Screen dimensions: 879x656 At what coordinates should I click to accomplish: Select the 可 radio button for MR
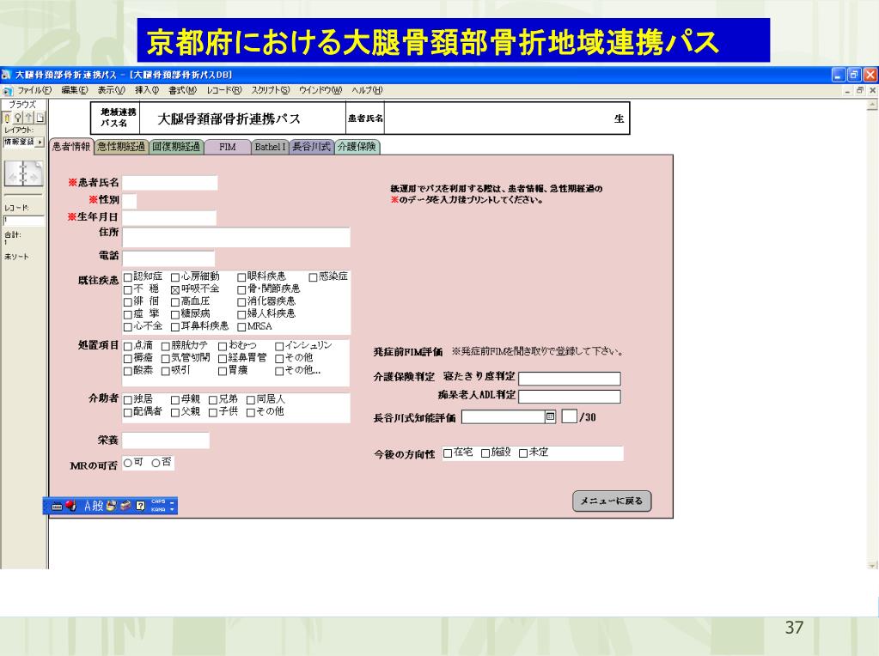tap(128, 463)
